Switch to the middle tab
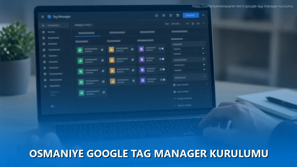The image size is (297, 167). [x=117, y=32]
